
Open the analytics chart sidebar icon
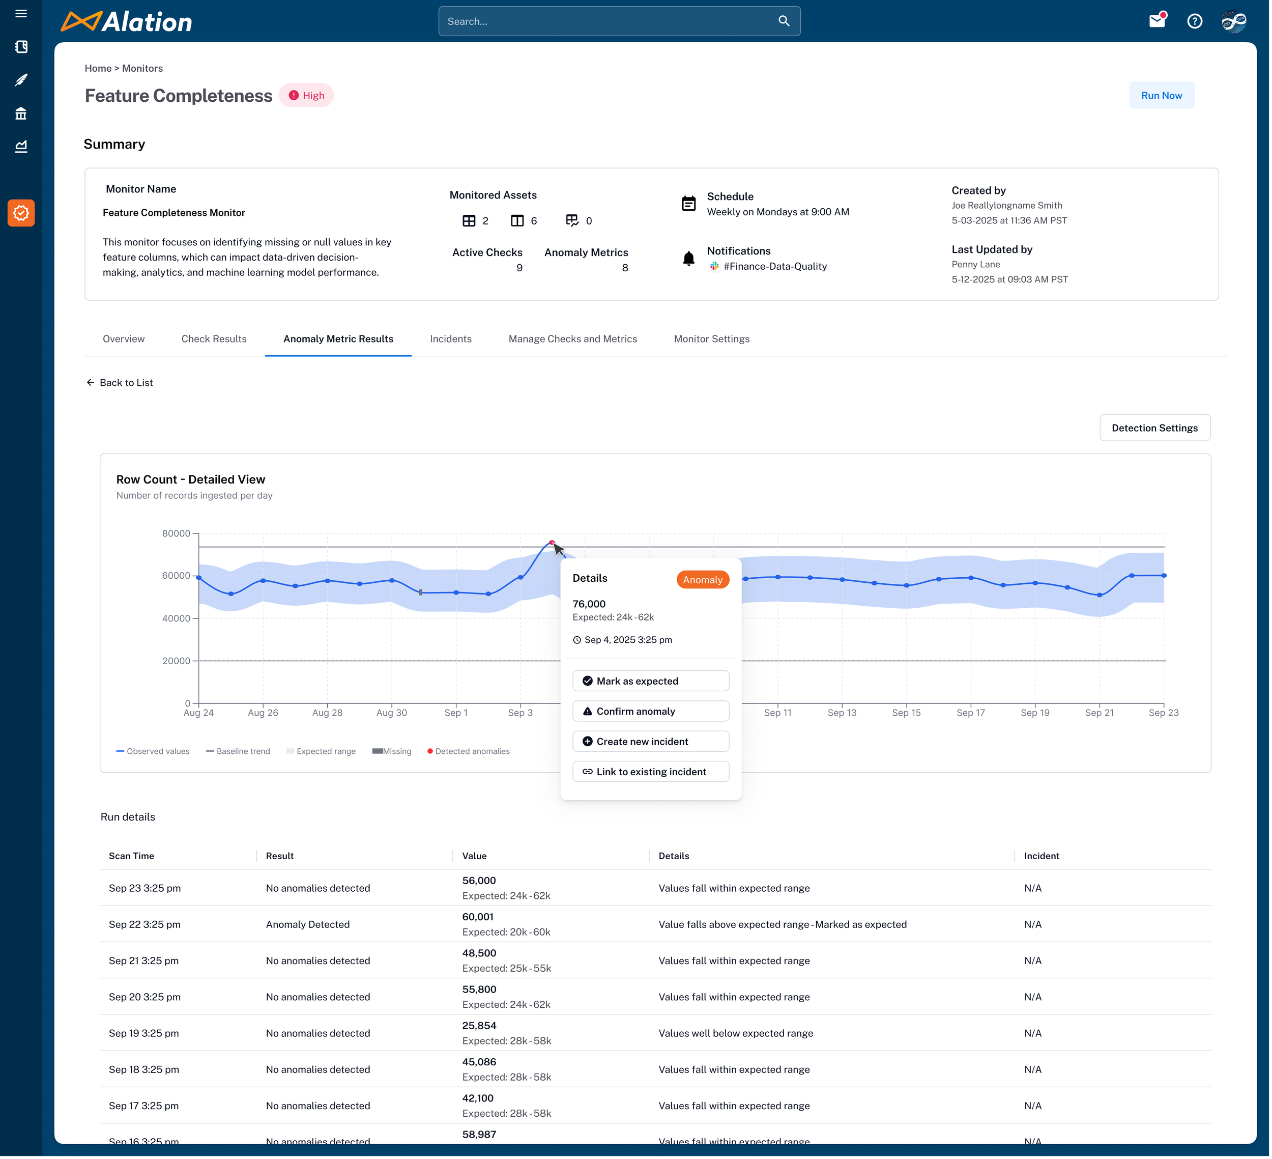coord(21,147)
